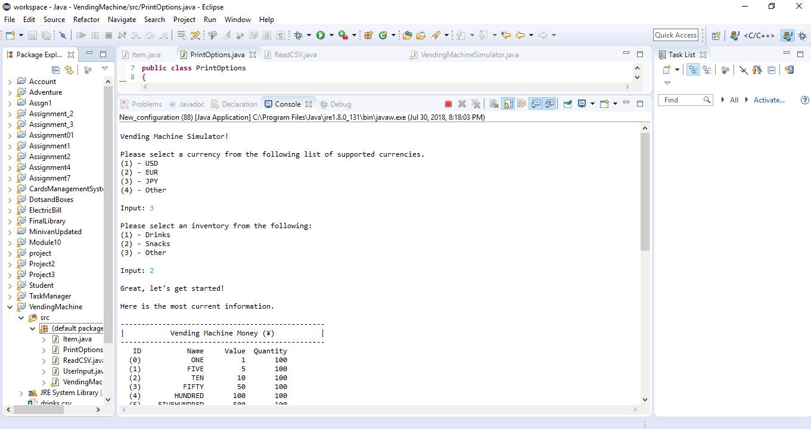Click the Find field in Task List
The height and width of the screenshot is (429, 811).
(685, 100)
